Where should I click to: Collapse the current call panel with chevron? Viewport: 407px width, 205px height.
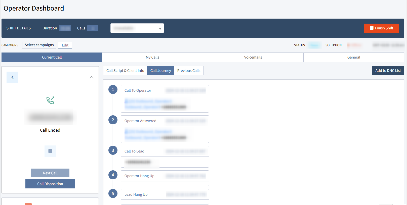pos(92,77)
